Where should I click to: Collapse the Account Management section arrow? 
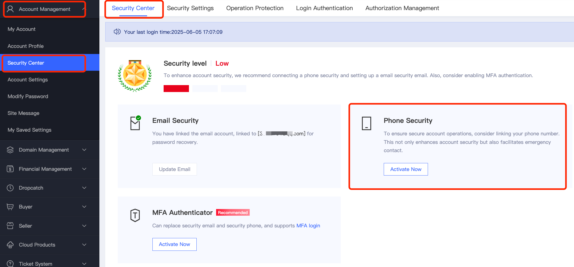click(84, 9)
